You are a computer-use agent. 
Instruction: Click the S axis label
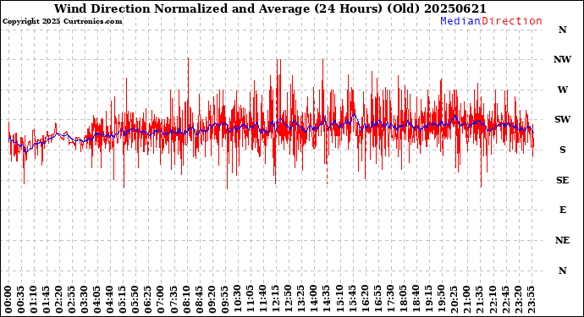point(562,150)
